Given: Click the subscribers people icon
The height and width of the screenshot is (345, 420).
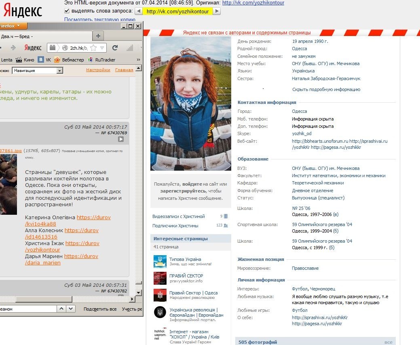Looking at the screenshot, I should 226,225.
